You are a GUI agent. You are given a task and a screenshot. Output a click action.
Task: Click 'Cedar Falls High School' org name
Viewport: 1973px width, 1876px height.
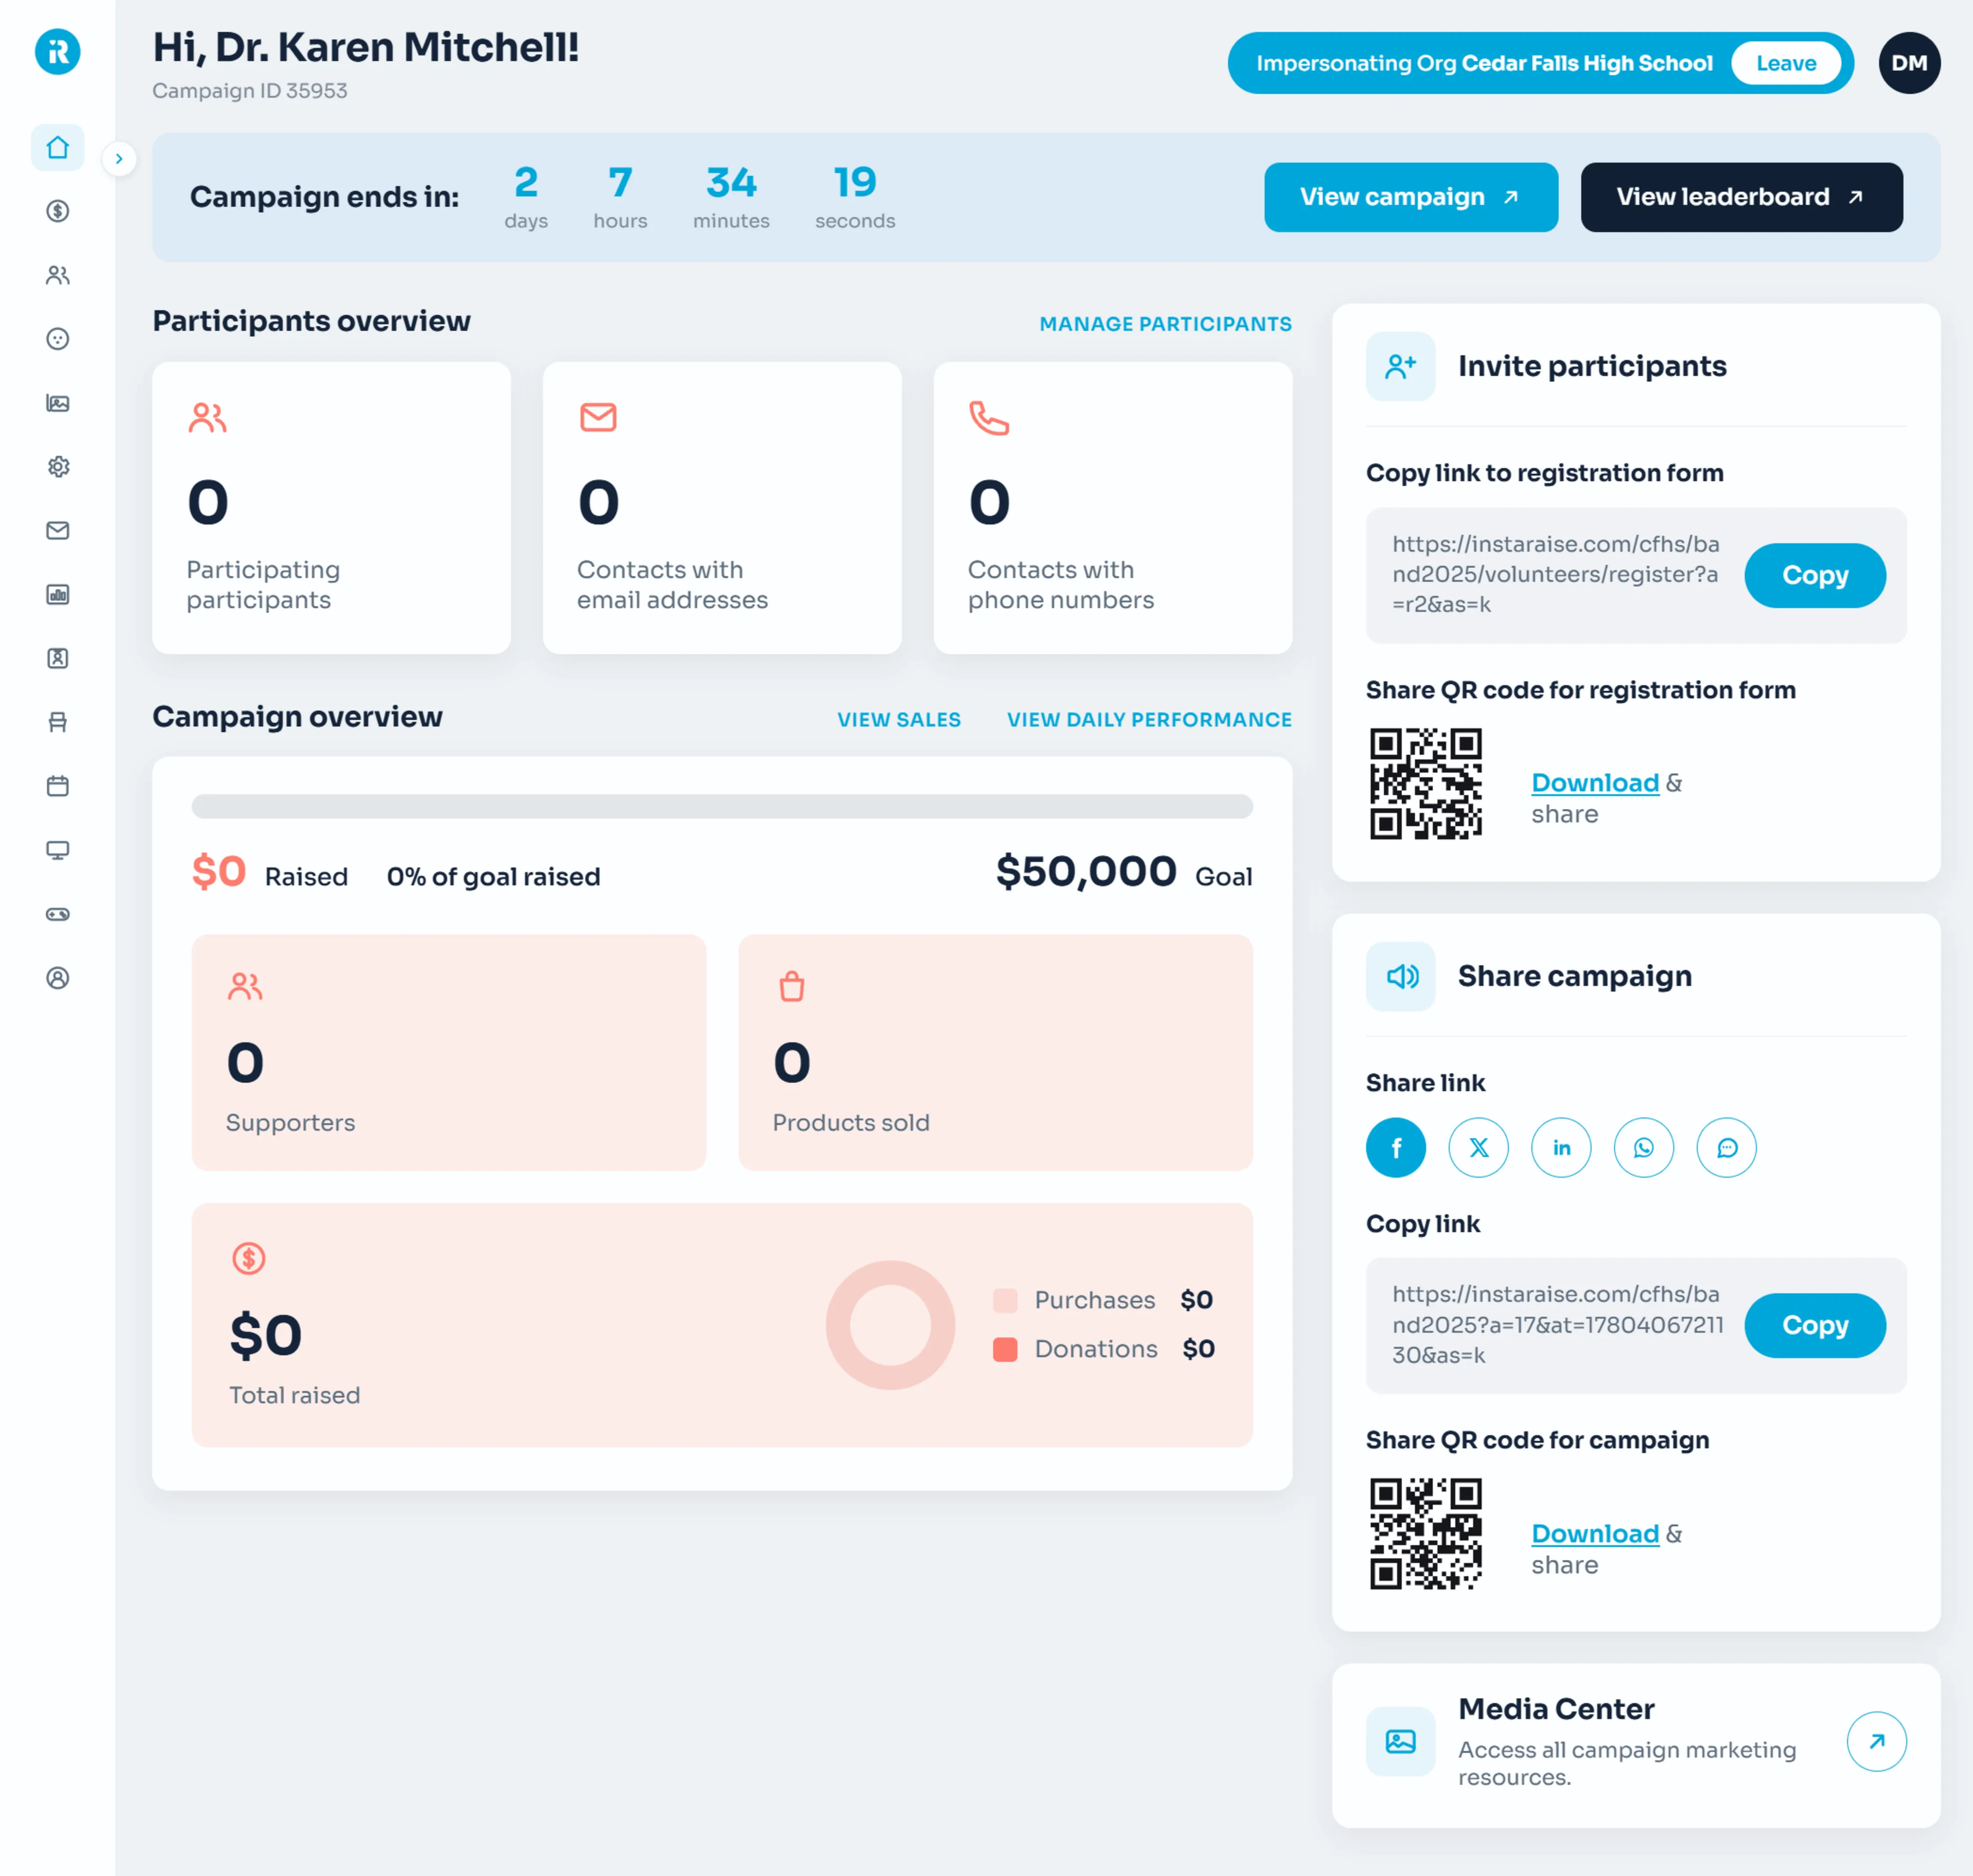1587,63
